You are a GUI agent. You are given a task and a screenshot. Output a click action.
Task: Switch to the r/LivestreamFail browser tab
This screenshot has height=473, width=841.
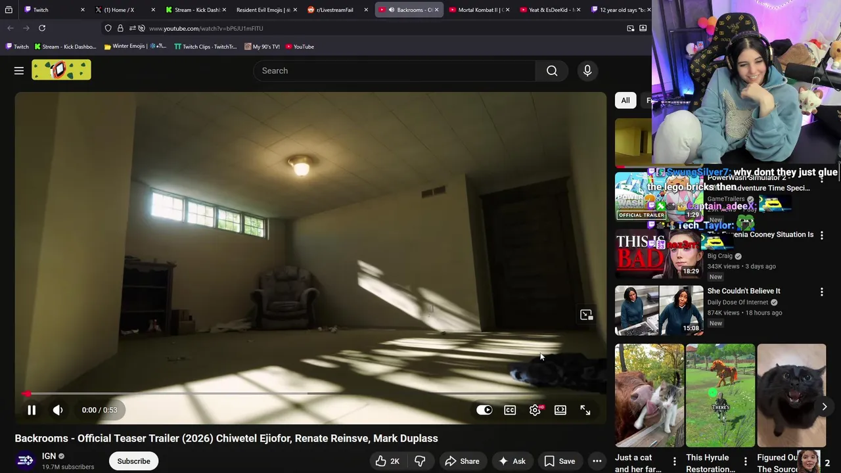point(338,10)
